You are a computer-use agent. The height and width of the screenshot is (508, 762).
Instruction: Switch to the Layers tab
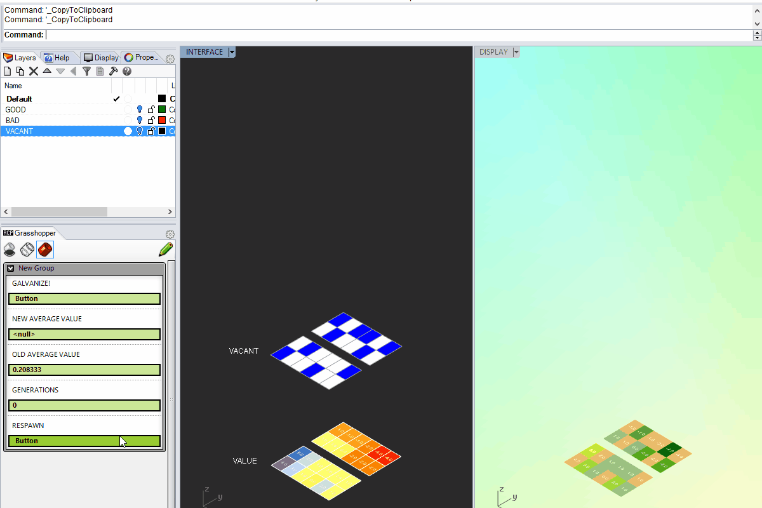(20, 58)
